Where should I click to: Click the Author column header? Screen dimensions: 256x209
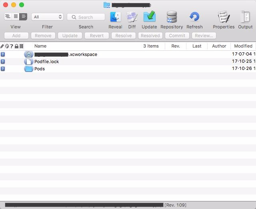click(219, 46)
